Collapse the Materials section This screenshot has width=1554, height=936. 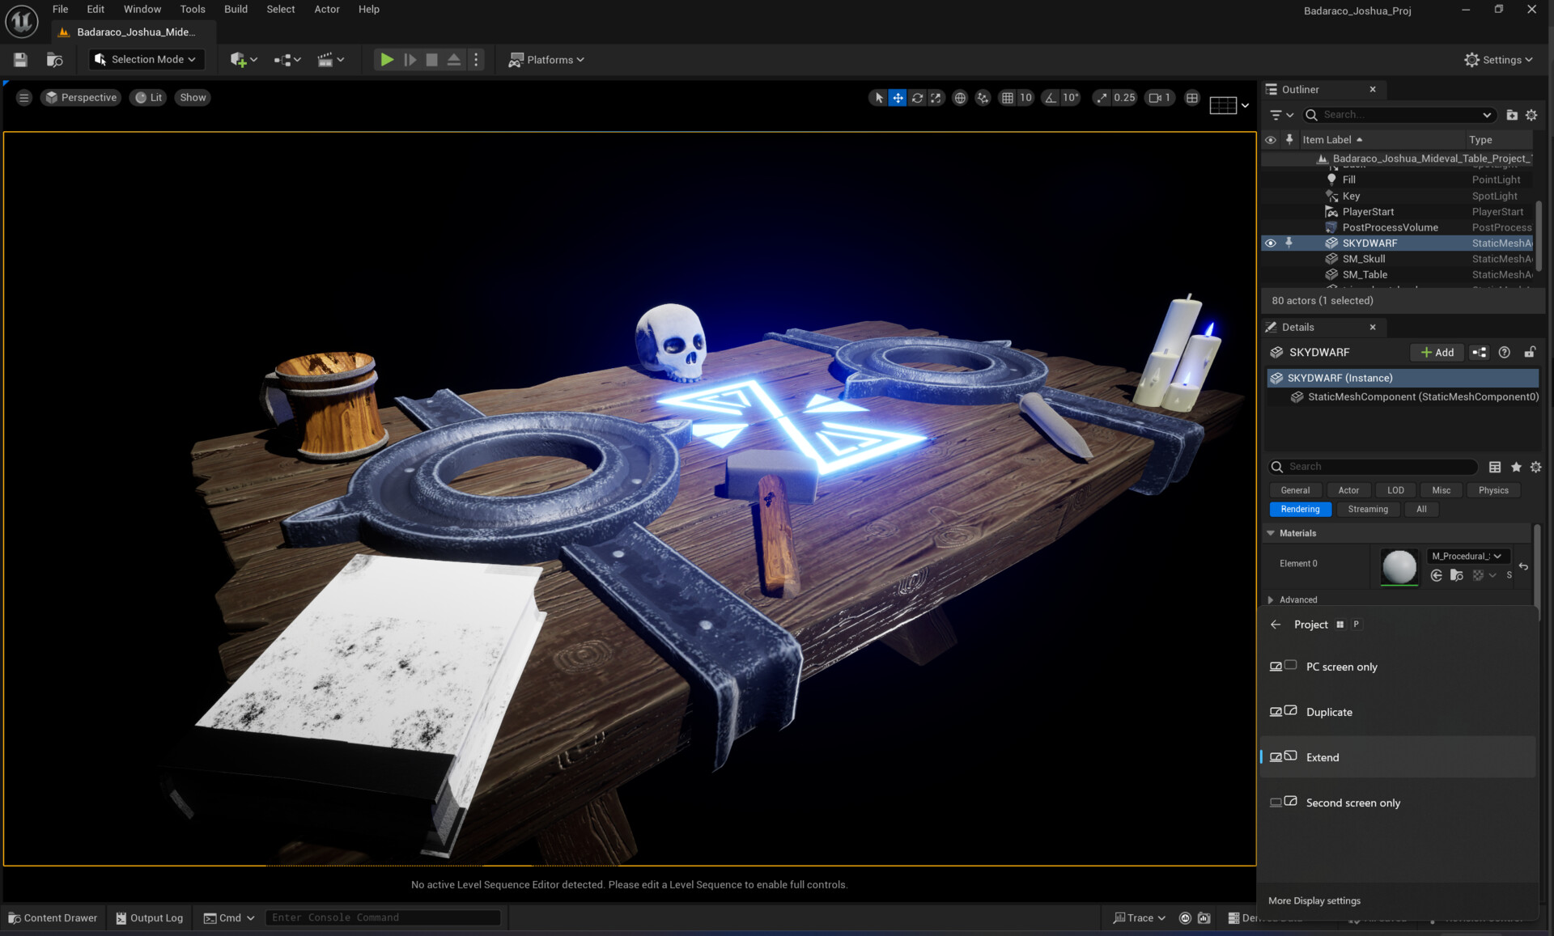(x=1271, y=532)
